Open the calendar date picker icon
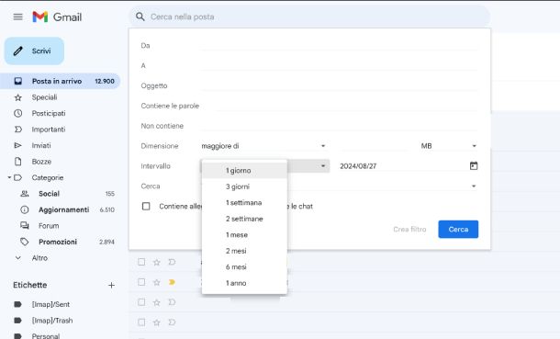 pos(474,165)
